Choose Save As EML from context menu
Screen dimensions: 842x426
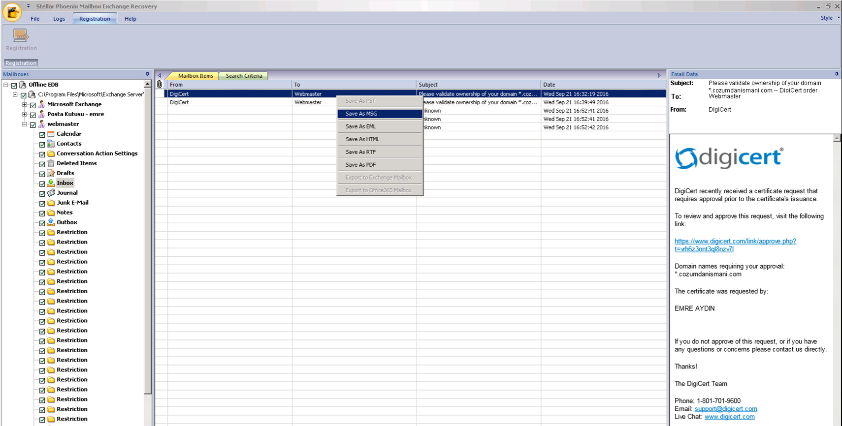(380, 126)
